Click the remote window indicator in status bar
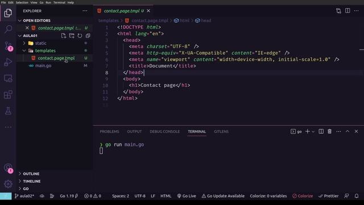 tap(6, 196)
